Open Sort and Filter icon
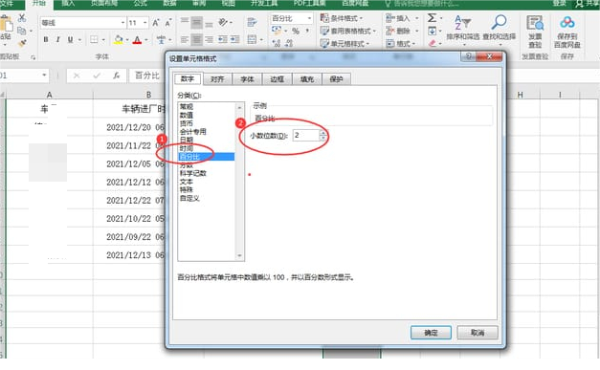Image resolution: width=600 pixels, height=370 pixels. point(462,22)
